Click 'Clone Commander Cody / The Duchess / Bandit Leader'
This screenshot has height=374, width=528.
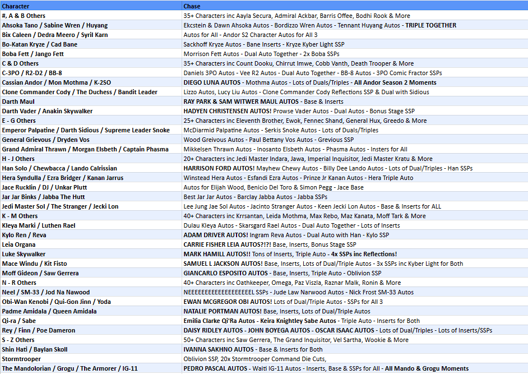pos(91,92)
